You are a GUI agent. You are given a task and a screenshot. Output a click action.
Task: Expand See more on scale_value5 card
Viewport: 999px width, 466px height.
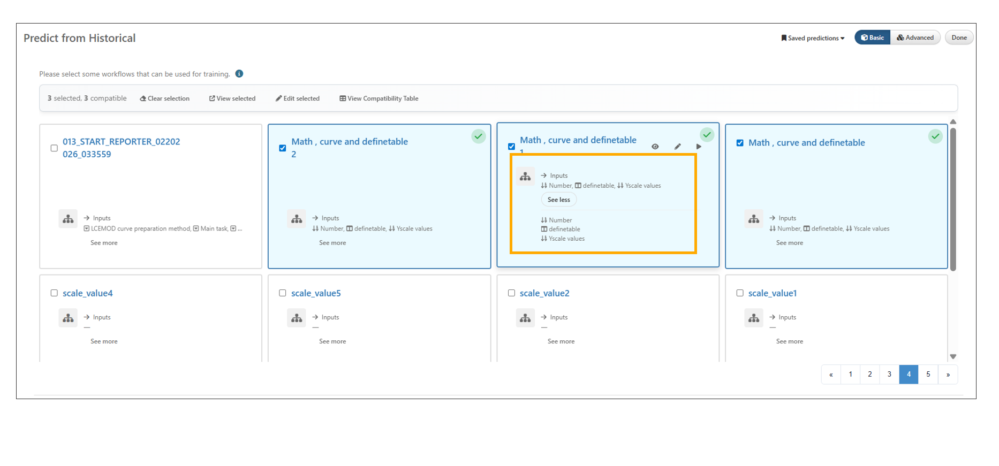click(332, 341)
